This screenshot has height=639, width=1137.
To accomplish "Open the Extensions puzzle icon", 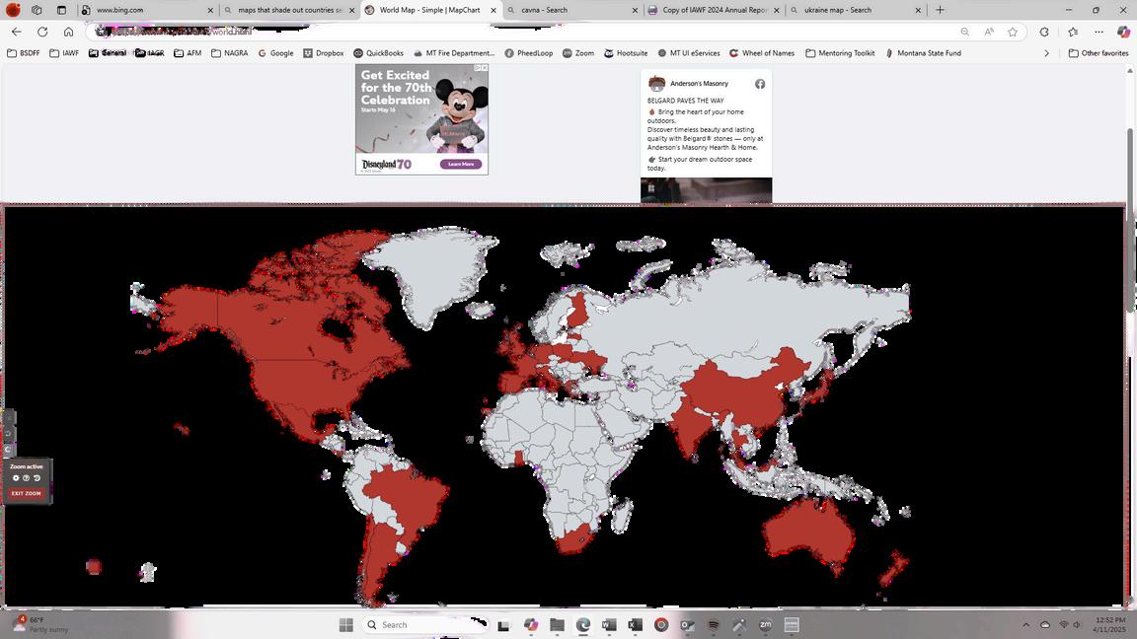I will click(1044, 32).
